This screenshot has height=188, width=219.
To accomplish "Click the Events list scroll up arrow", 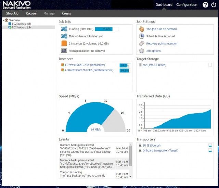I will coord(131,144).
